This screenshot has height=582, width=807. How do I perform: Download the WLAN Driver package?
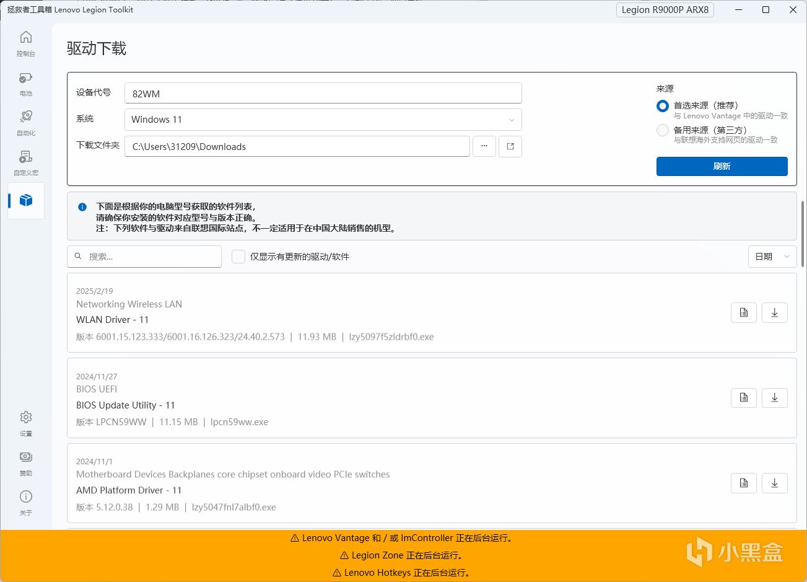[774, 313]
